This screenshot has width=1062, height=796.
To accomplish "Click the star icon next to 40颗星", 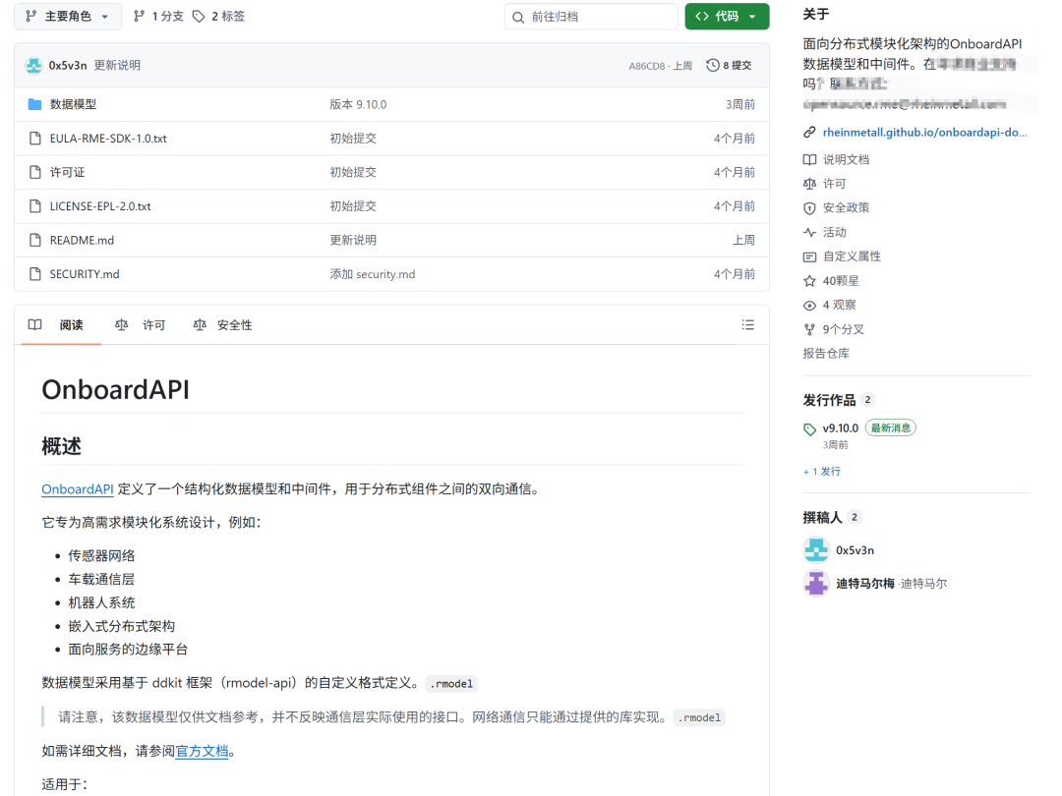I will (x=809, y=281).
